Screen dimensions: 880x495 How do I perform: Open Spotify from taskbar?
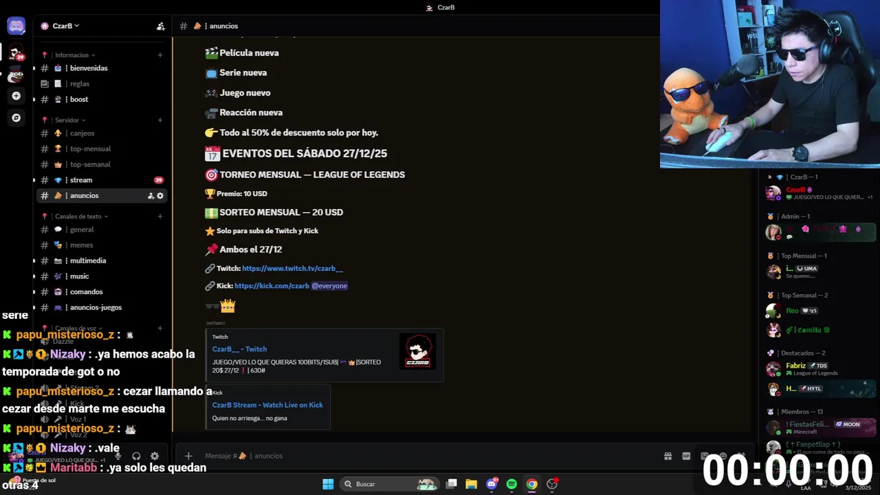(511, 484)
